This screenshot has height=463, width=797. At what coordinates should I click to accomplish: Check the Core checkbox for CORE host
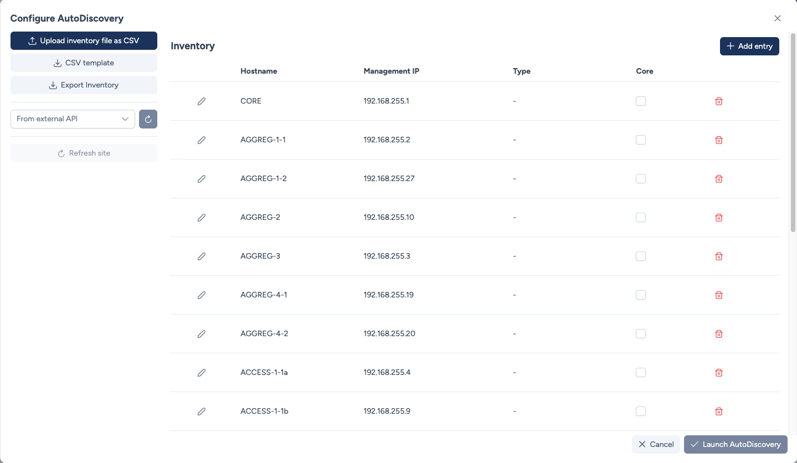(x=641, y=101)
